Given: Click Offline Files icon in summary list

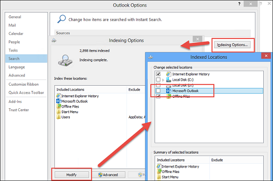Looking at the screenshot, I should pyautogui.click(x=159, y=171).
